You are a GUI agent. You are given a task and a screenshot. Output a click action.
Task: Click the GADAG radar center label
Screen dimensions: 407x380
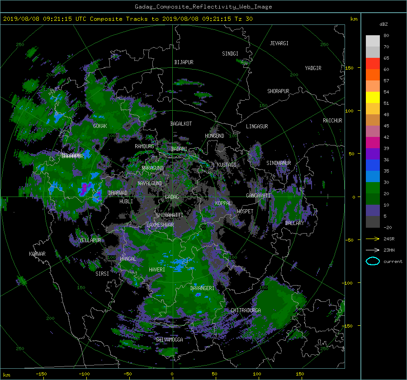click(x=172, y=197)
